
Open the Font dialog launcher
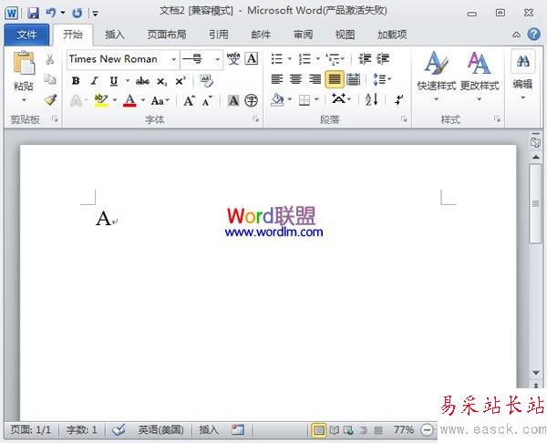click(255, 119)
